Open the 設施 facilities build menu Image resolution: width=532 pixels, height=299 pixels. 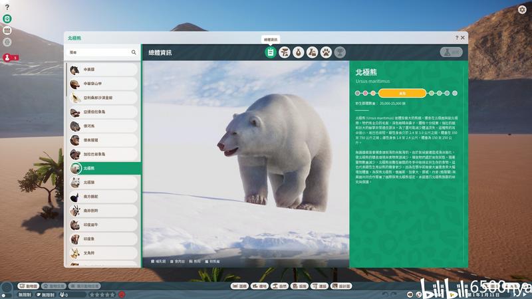(x=300, y=286)
